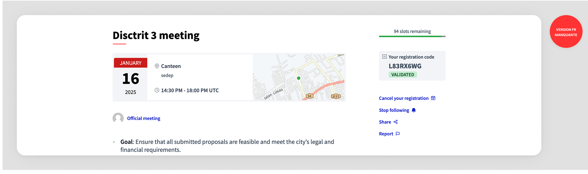Click the Cancel your registration link
This screenshot has height=174, width=588.
[407, 98]
